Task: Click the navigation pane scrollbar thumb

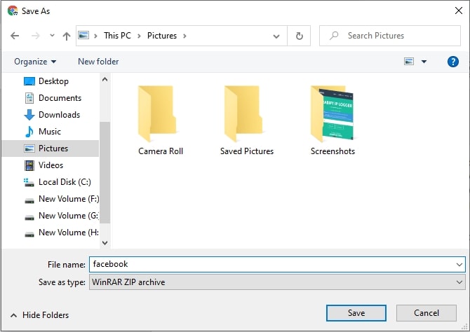Action: point(105,172)
